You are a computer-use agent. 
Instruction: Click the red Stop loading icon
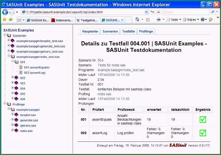[158, 12]
